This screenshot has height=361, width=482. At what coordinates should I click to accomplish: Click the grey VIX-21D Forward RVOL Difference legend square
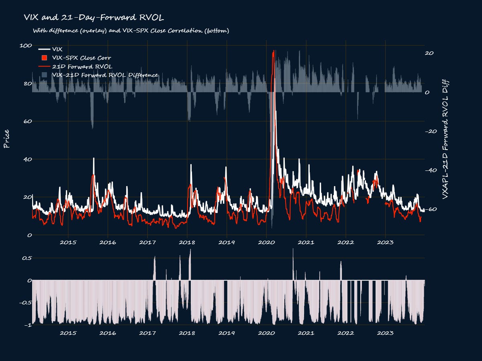pyautogui.click(x=44, y=75)
